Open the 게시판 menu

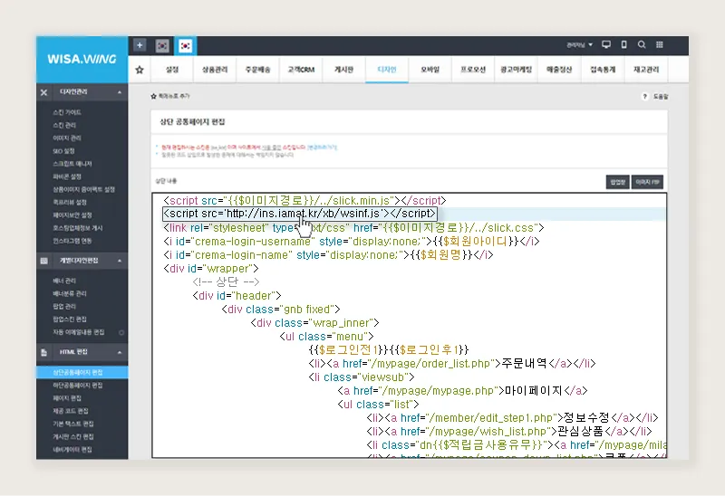(344, 70)
